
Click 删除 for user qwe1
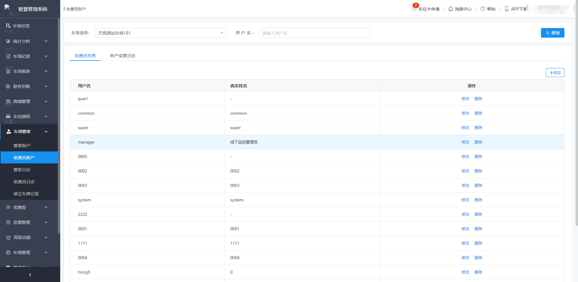point(478,99)
